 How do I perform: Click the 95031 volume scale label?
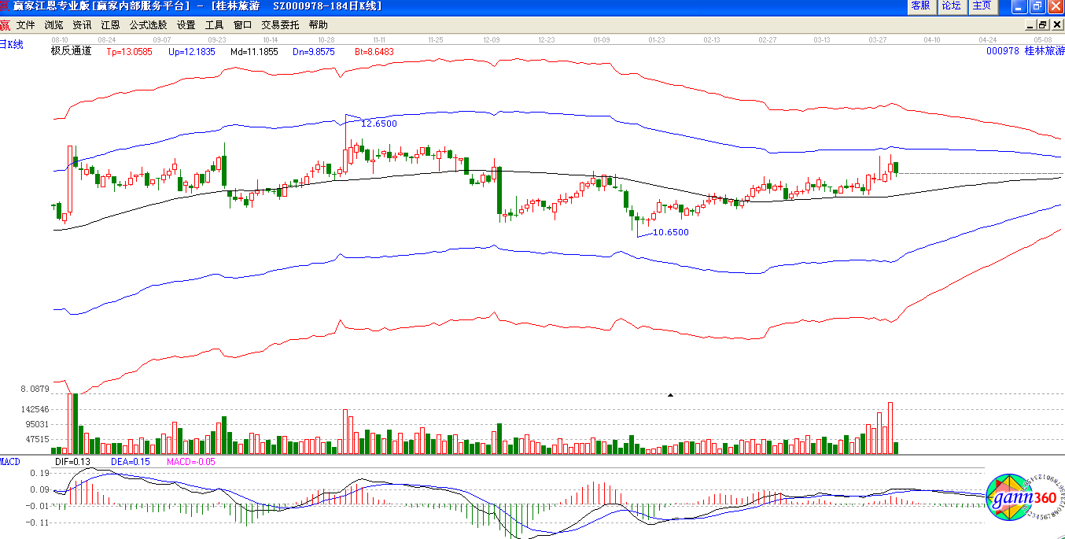tap(38, 425)
